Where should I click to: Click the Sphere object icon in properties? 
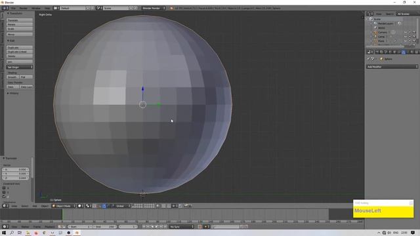tap(382, 59)
